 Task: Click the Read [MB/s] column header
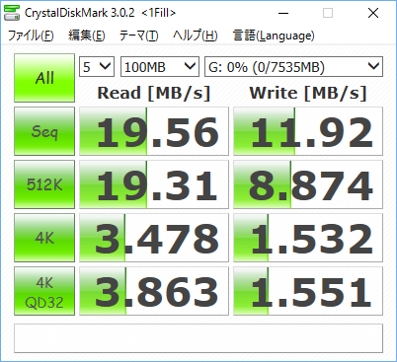(x=154, y=93)
